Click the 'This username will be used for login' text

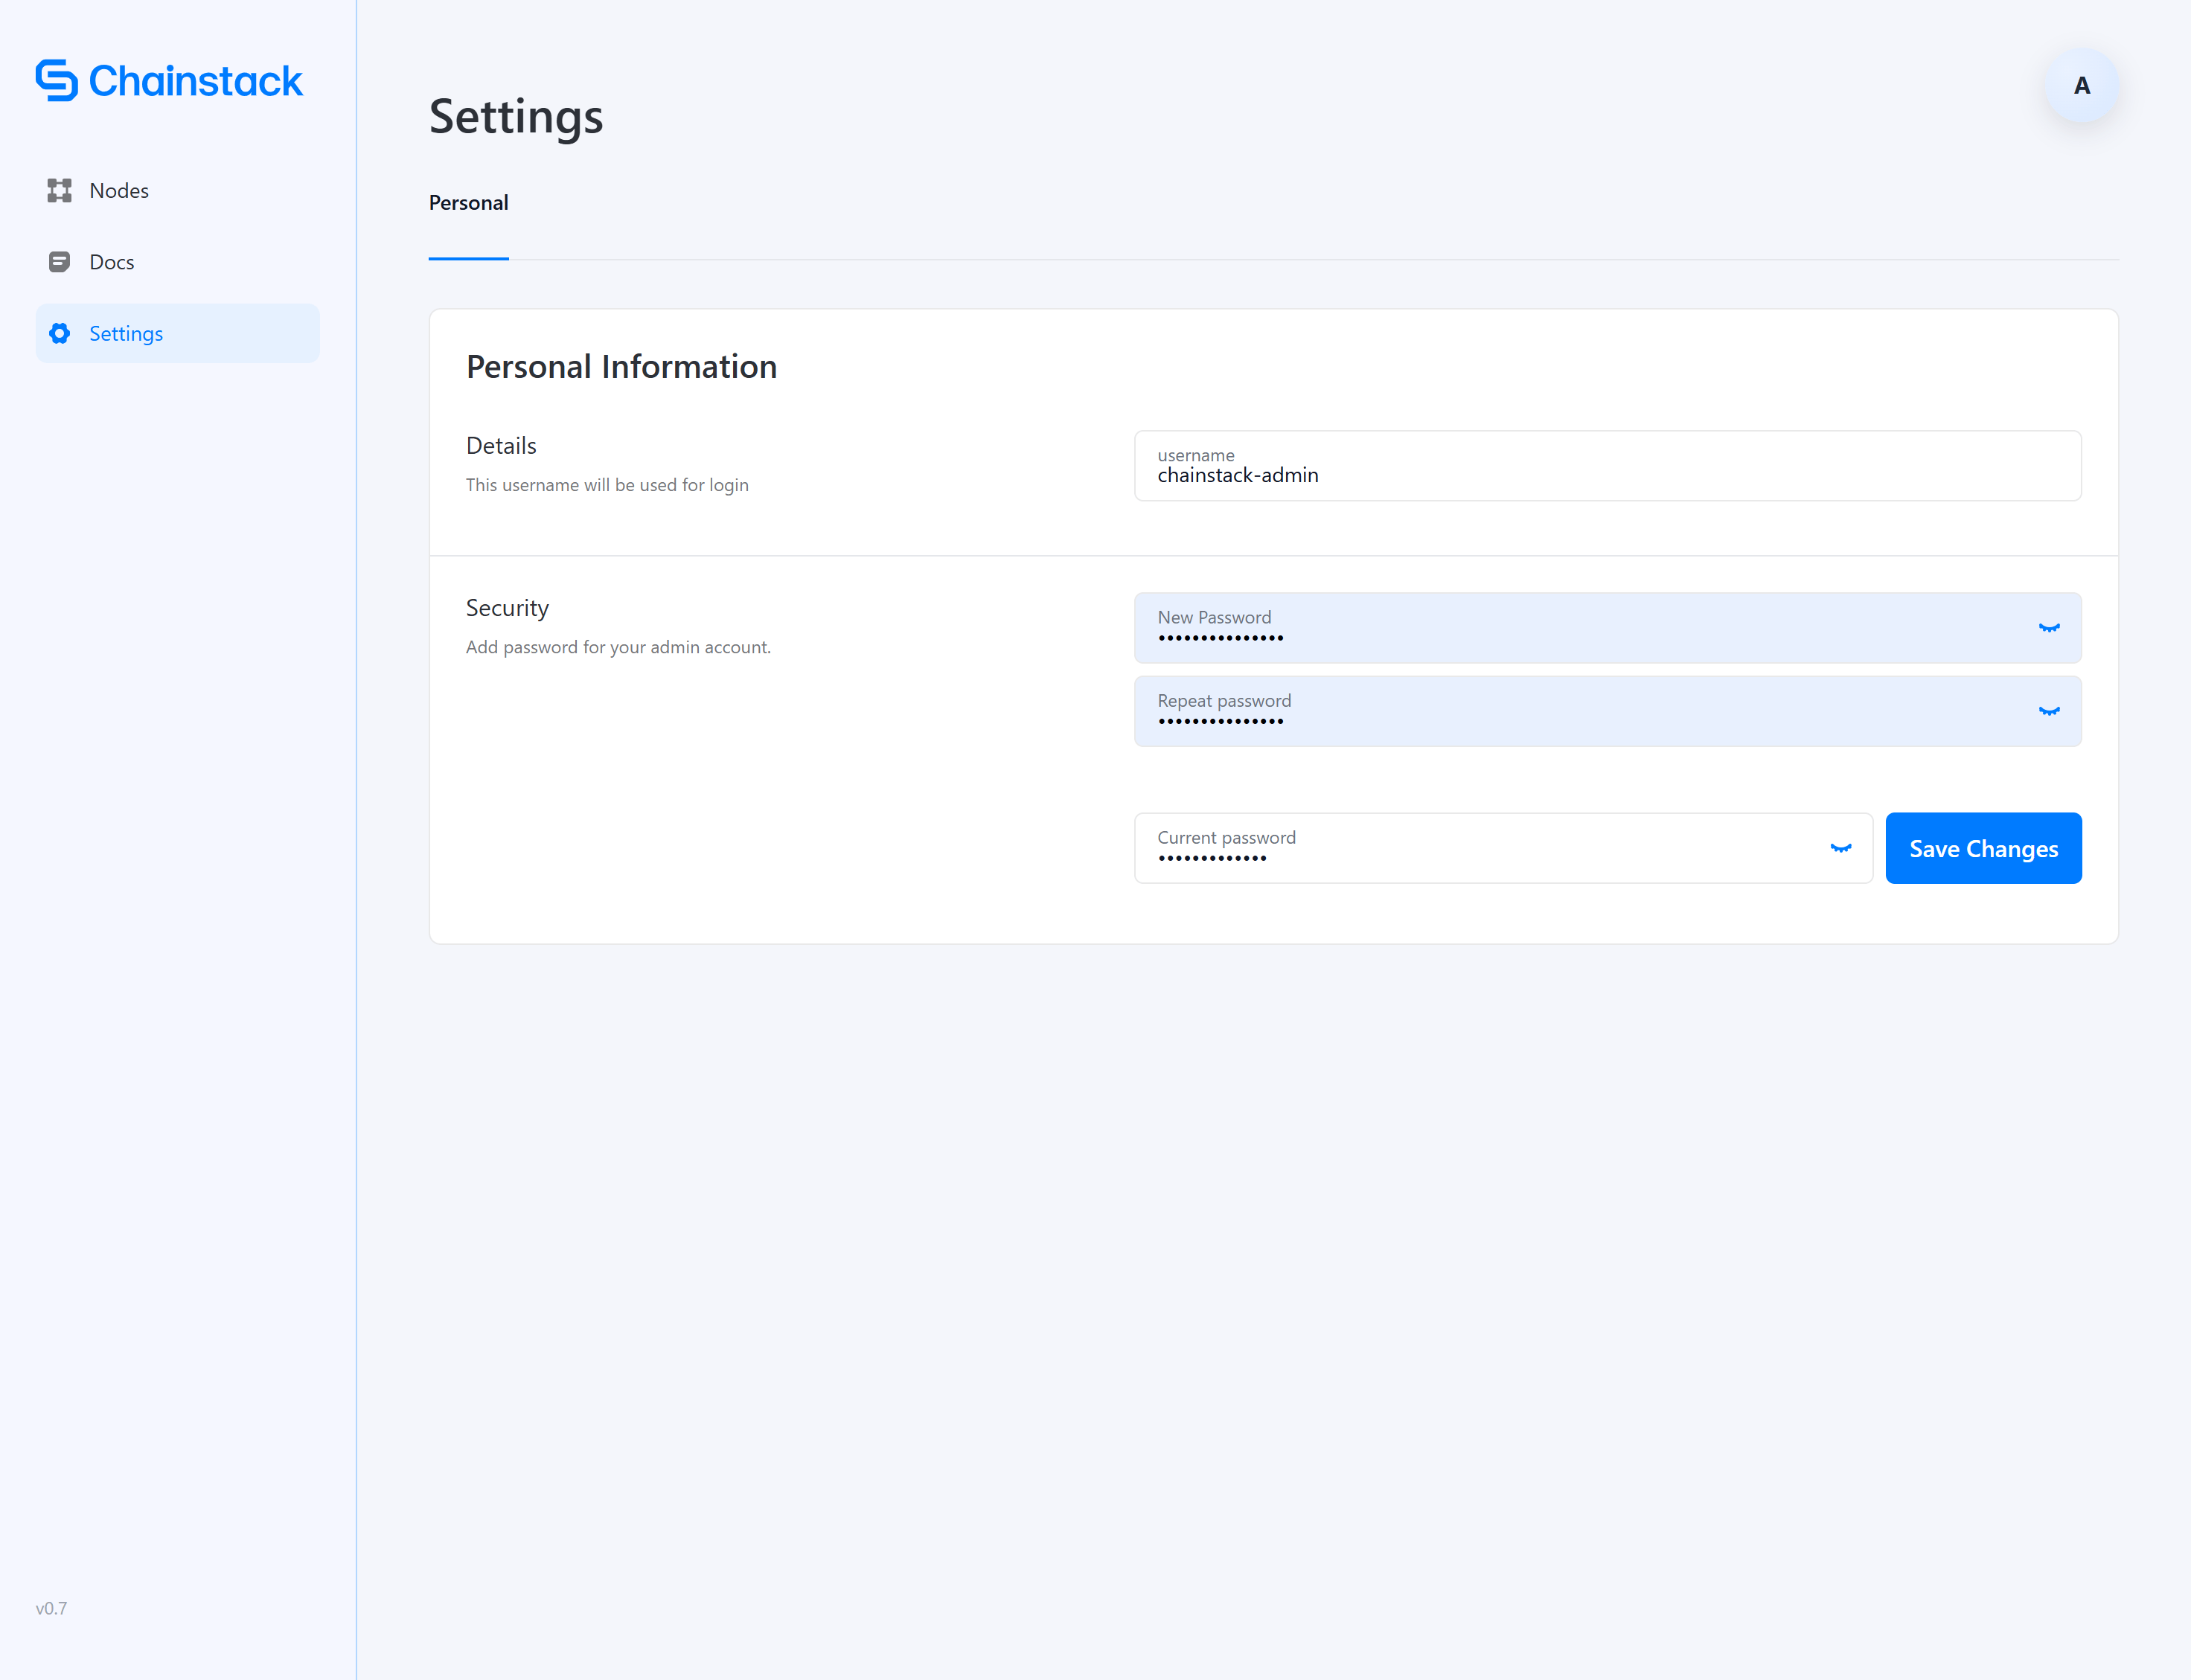(607, 485)
